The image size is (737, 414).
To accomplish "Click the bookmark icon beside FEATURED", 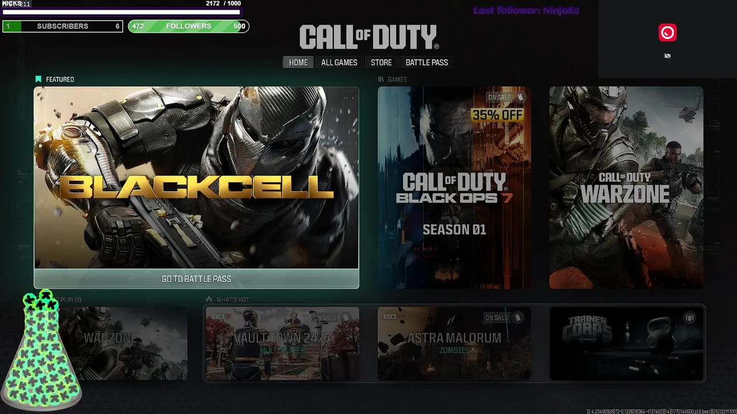I will point(38,79).
